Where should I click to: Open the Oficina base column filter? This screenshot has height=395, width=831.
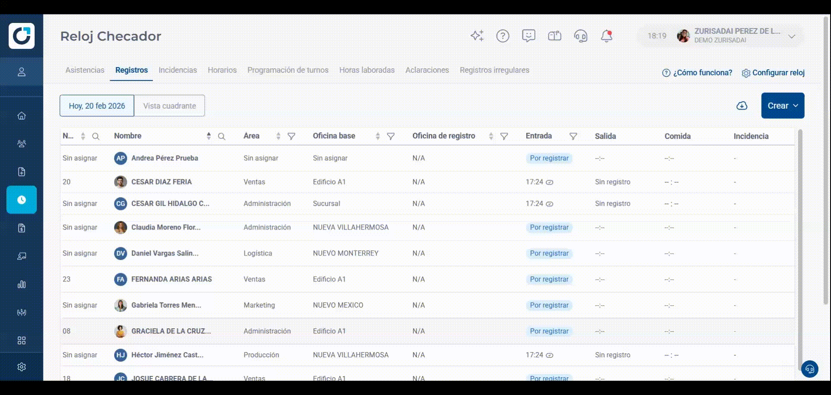coord(391,136)
